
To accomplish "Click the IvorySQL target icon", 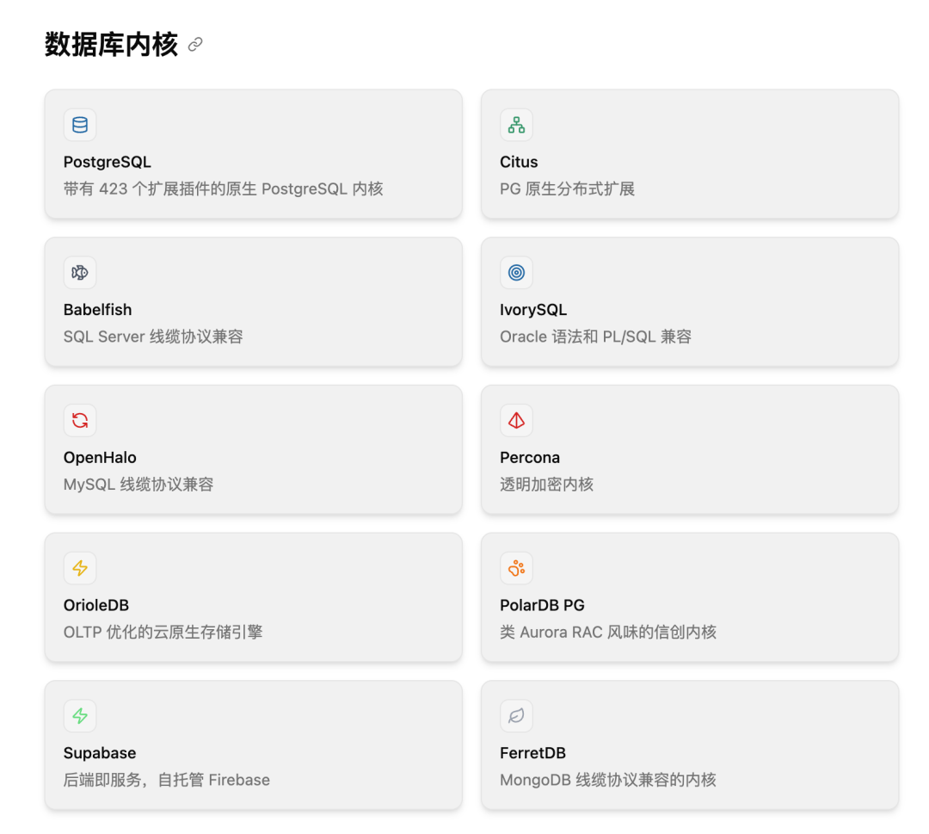I will click(x=516, y=273).
